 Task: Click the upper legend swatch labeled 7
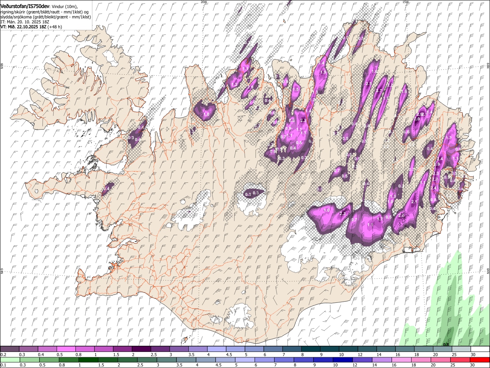[x=291, y=349]
